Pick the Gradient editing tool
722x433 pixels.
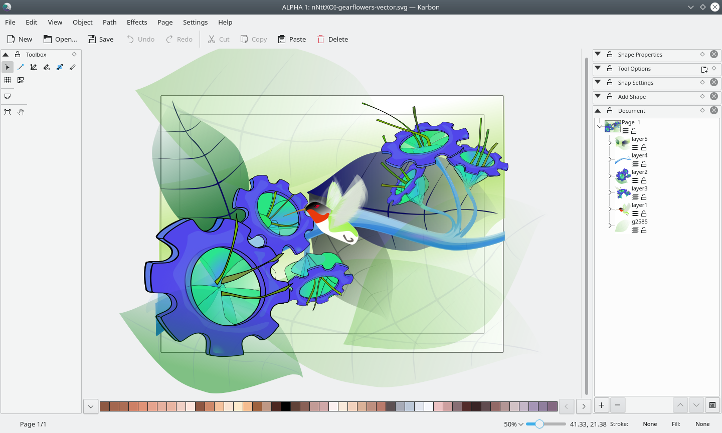(60, 67)
